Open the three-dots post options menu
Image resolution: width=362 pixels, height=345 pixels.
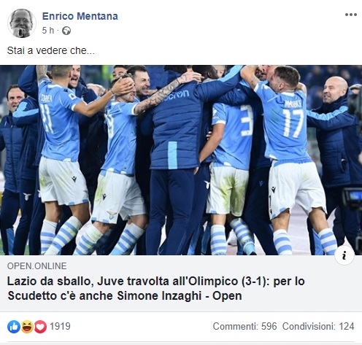click(x=351, y=15)
